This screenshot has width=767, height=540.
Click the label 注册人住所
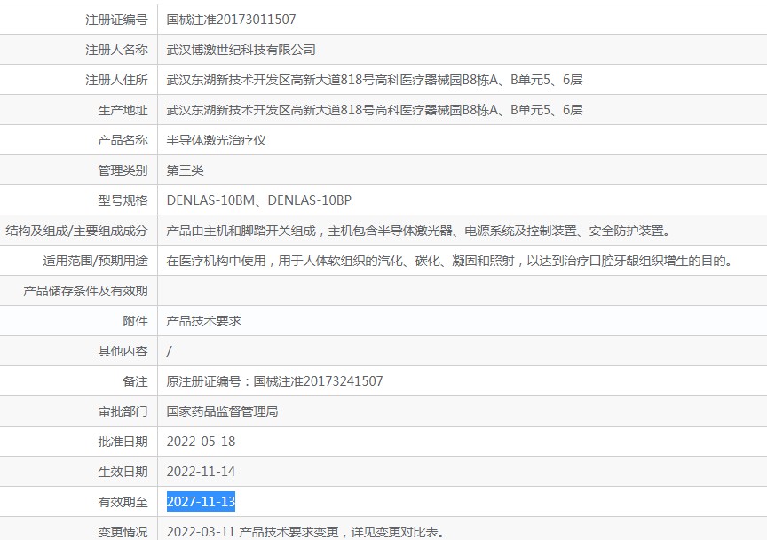tap(116, 80)
